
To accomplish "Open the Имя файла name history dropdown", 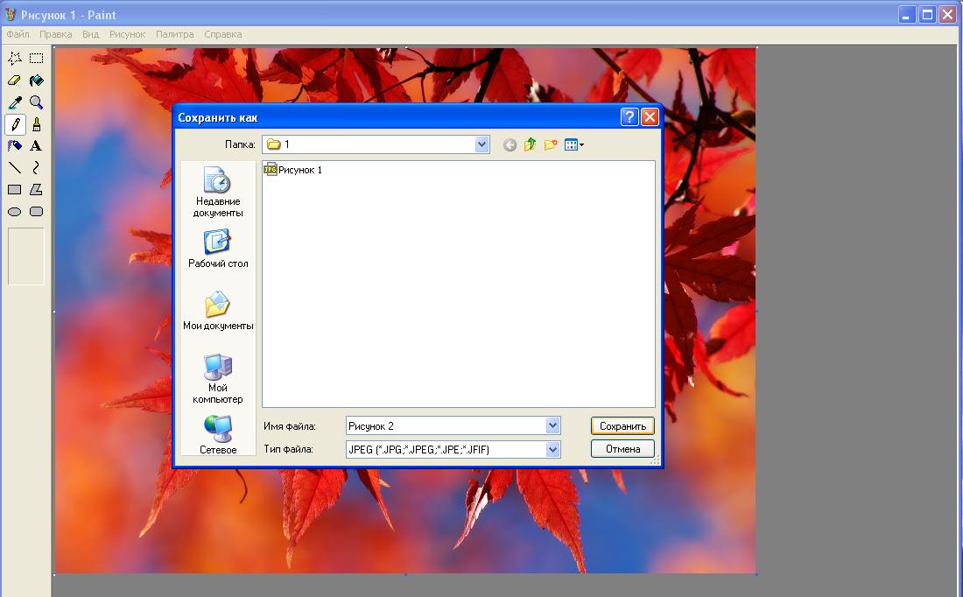I will [552, 426].
